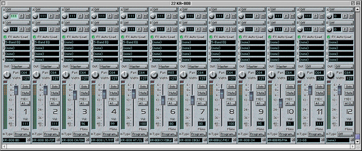Screen dimensions: 362x151
Task: Click the Width field on channel 9
Action: pyautogui.click(x=261, y=79)
